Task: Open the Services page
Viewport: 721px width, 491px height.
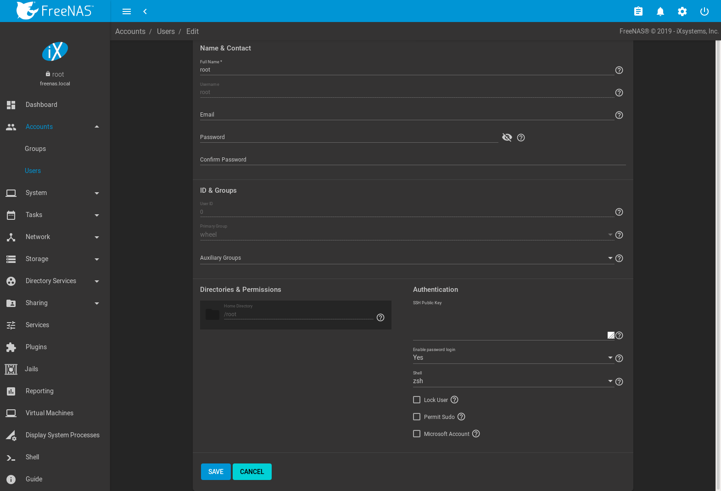Action: click(55, 325)
